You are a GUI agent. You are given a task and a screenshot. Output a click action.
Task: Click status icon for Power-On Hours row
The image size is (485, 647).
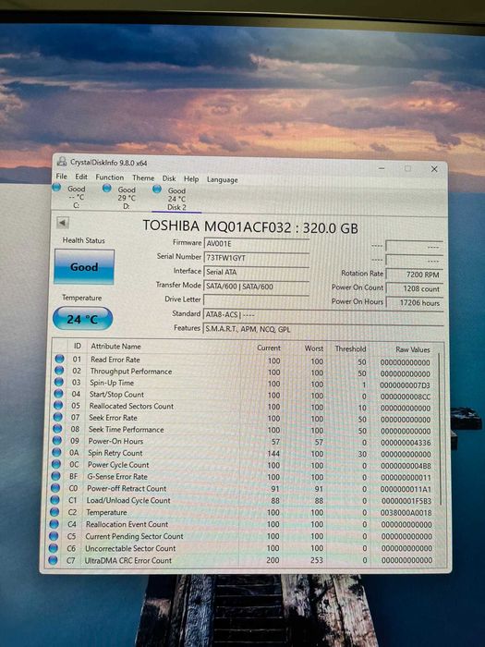(56, 440)
